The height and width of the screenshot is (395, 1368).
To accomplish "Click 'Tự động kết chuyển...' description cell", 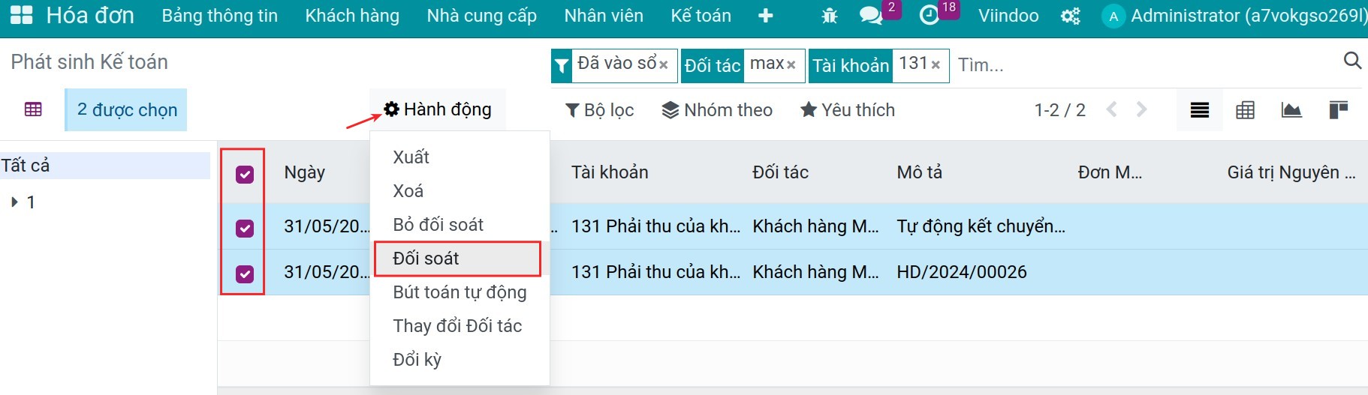I will pos(981,226).
